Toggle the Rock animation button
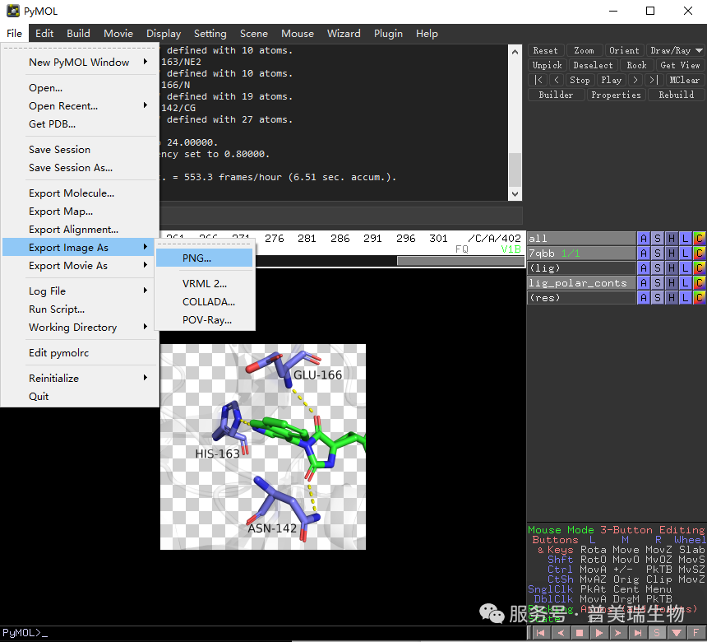707x642 pixels. point(636,66)
